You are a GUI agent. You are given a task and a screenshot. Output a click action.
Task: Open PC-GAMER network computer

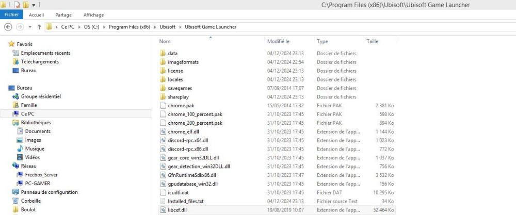pyautogui.click(x=38, y=184)
